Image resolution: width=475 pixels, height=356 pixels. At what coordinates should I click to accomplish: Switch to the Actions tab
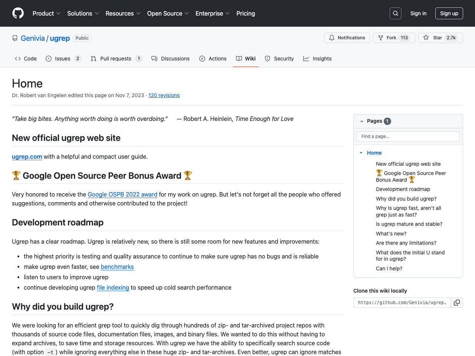pos(213,59)
